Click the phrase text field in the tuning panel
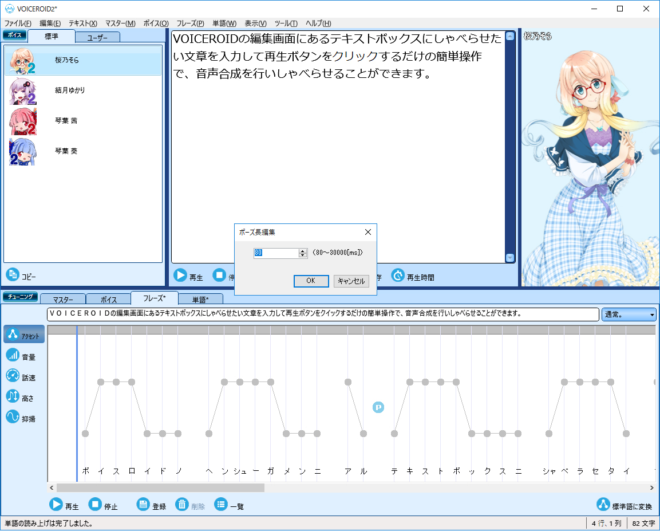 click(323, 314)
